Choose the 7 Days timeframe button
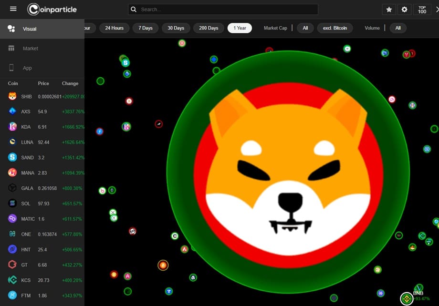 coord(146,28)
